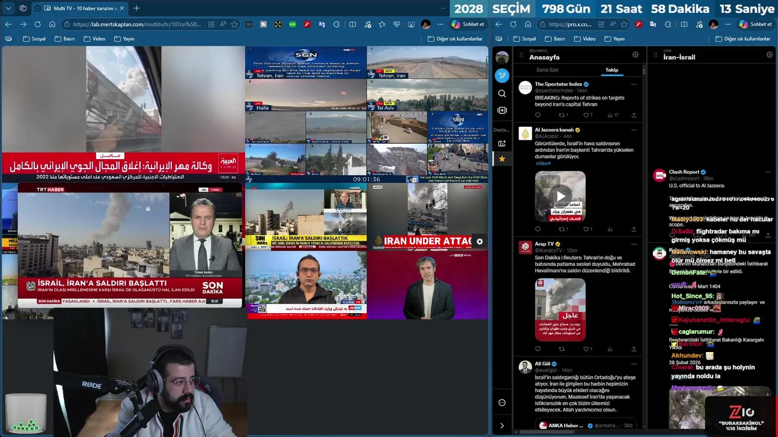The width and height of the screenshot is (778, 437).
Task: Refresh the Multi TV page
Action: coord(38,24)
